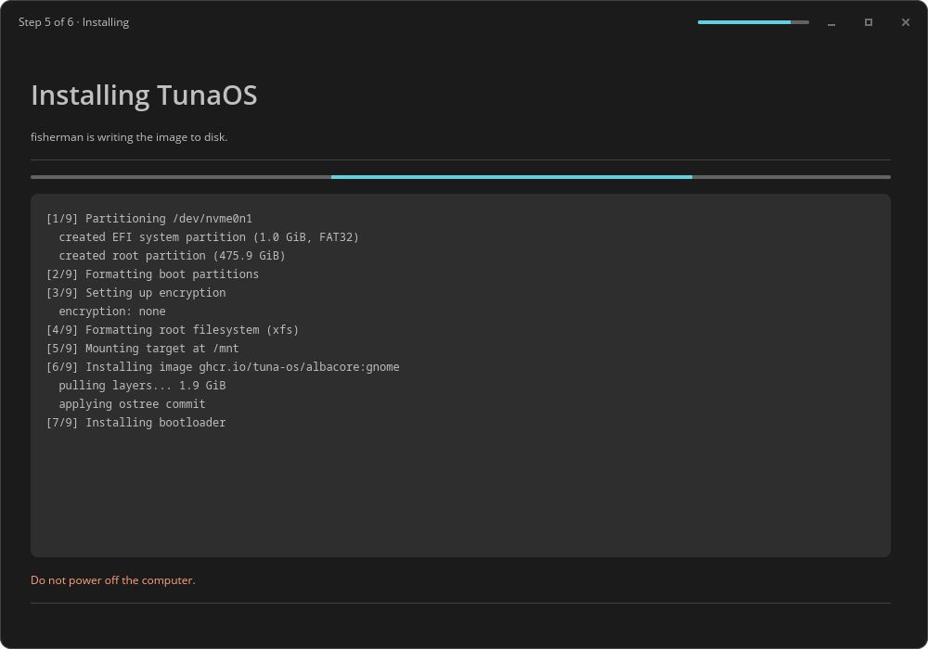Minimize the installer window
928x649 pixels.
point(831,22)
